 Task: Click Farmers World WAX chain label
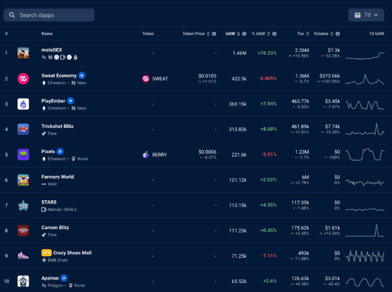point(52,184)
